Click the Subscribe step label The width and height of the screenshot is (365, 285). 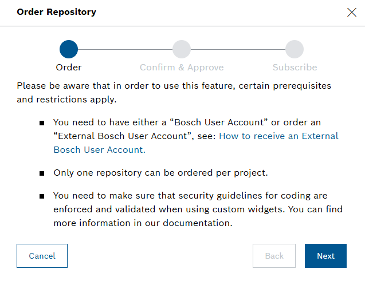[x=295, y=68]
